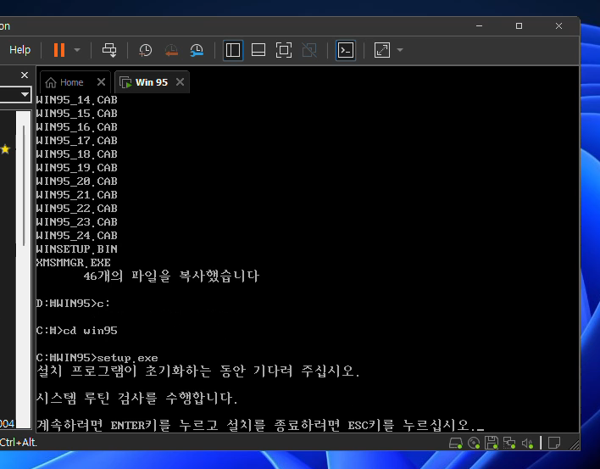600x469 pixels.
Task: Click the floppy drive status icon
Action: coord(492,443)
